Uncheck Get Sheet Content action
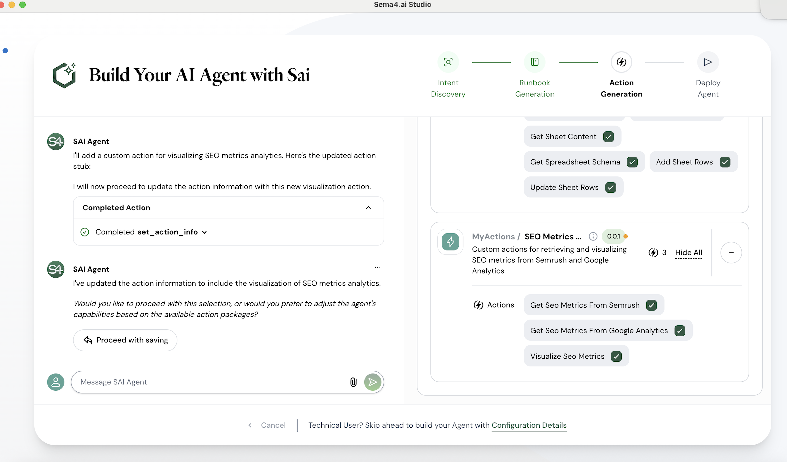 pyautogui.click(x=608, y=137)
